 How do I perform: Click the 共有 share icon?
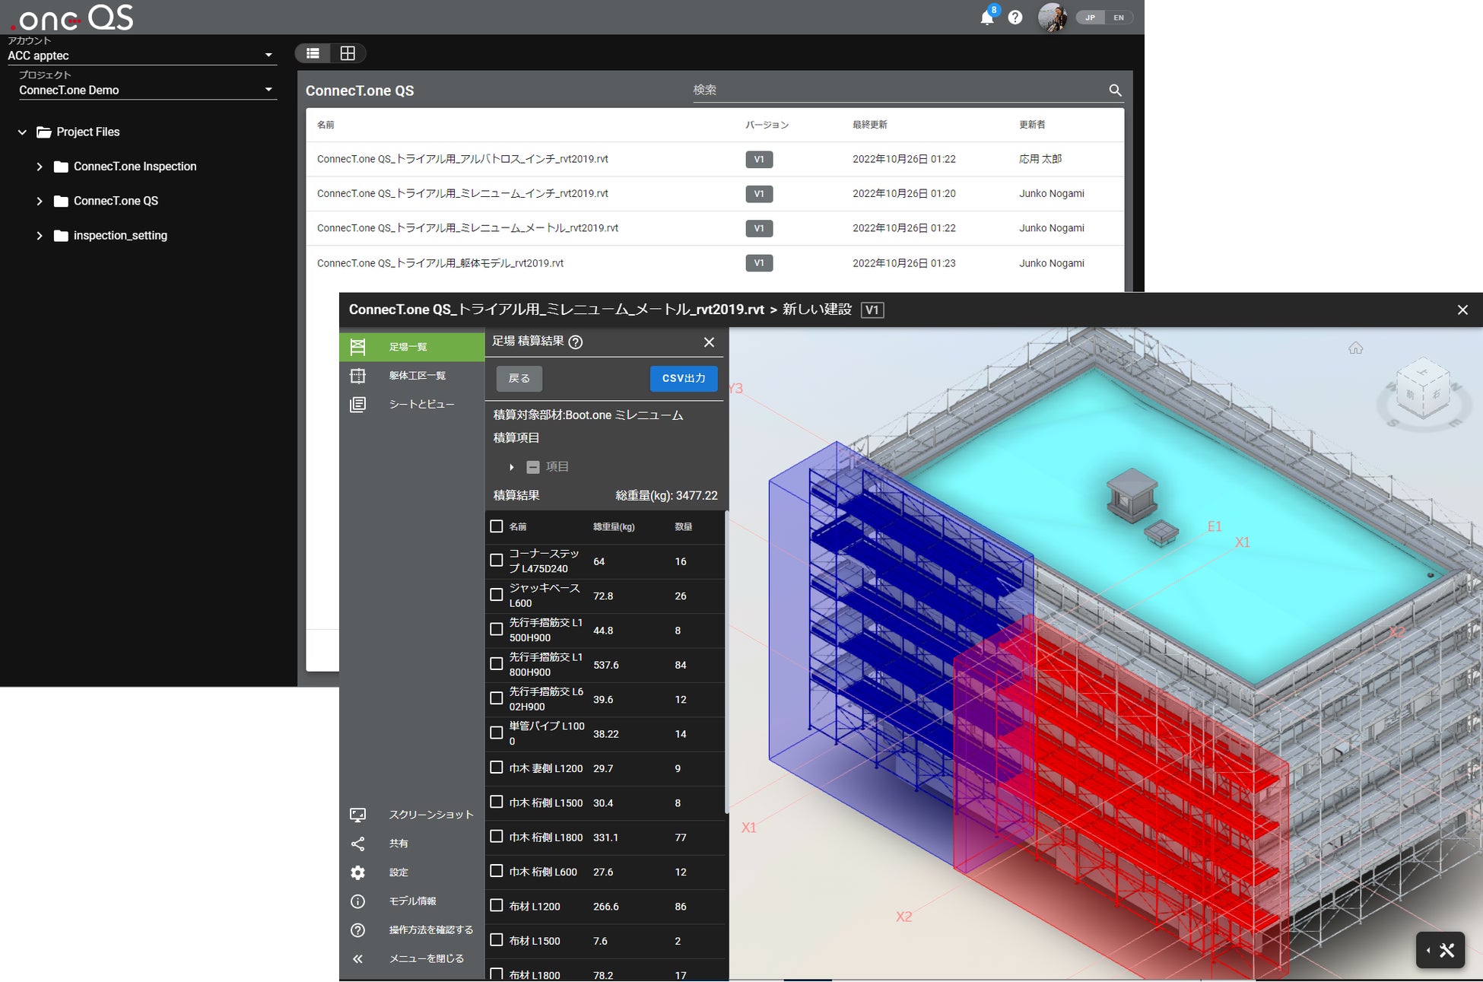click(x=357, y=844)
